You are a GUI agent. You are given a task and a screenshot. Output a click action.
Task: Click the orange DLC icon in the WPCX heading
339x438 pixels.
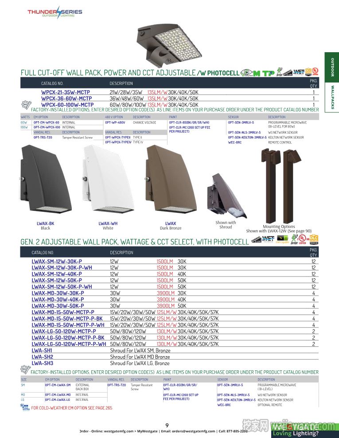(308, 72)
